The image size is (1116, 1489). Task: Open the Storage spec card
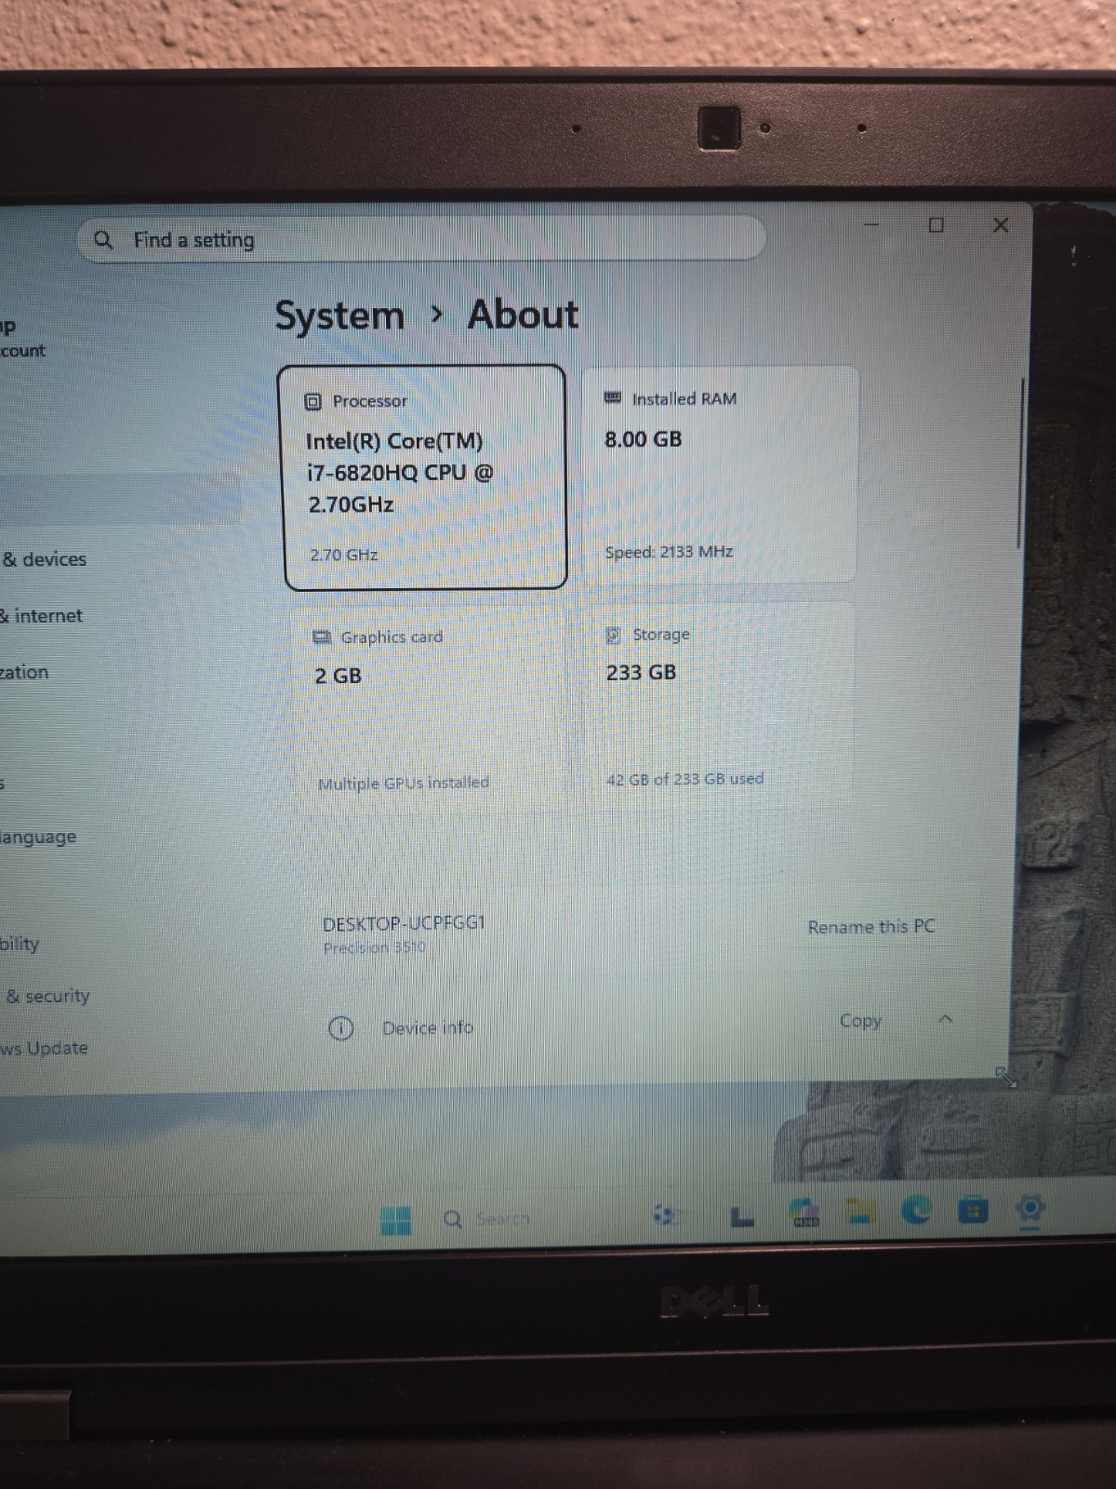coord(721,704)
